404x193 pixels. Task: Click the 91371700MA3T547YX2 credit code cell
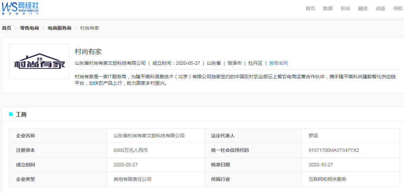tap(351, 150)
